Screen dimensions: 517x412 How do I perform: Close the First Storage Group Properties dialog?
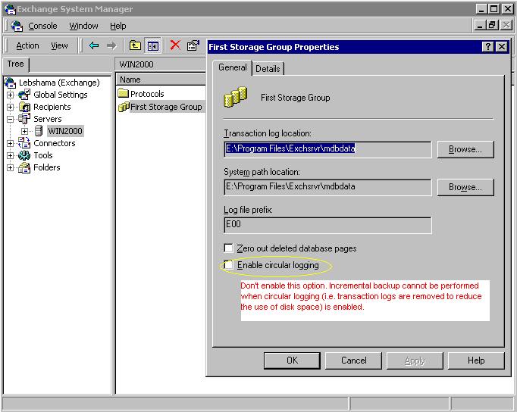(502, 47)
